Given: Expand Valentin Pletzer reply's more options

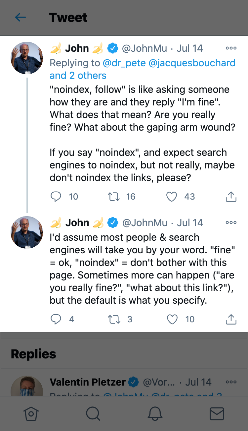Looking at the screenshot, I should pyautogui.click(x=231, y=382).
